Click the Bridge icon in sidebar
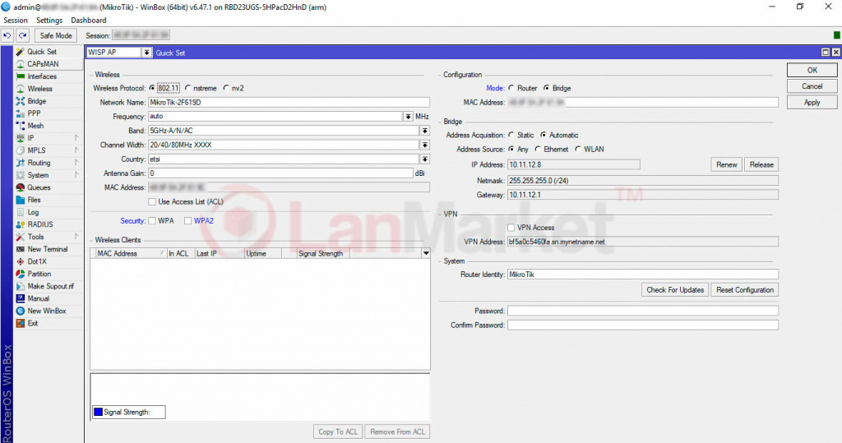Viewport: 842px width, 443px height. pyautogui.click(x=21, y=101)
